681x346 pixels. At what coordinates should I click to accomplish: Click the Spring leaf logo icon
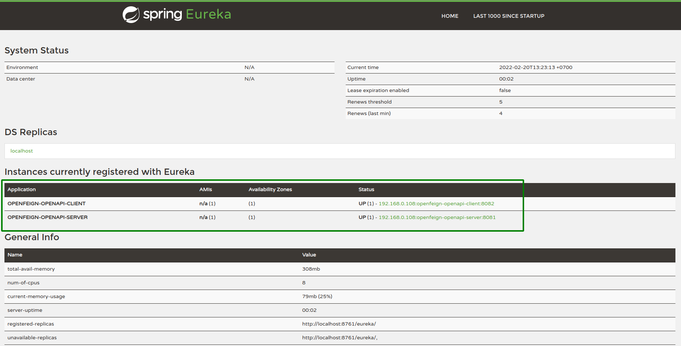131,15
